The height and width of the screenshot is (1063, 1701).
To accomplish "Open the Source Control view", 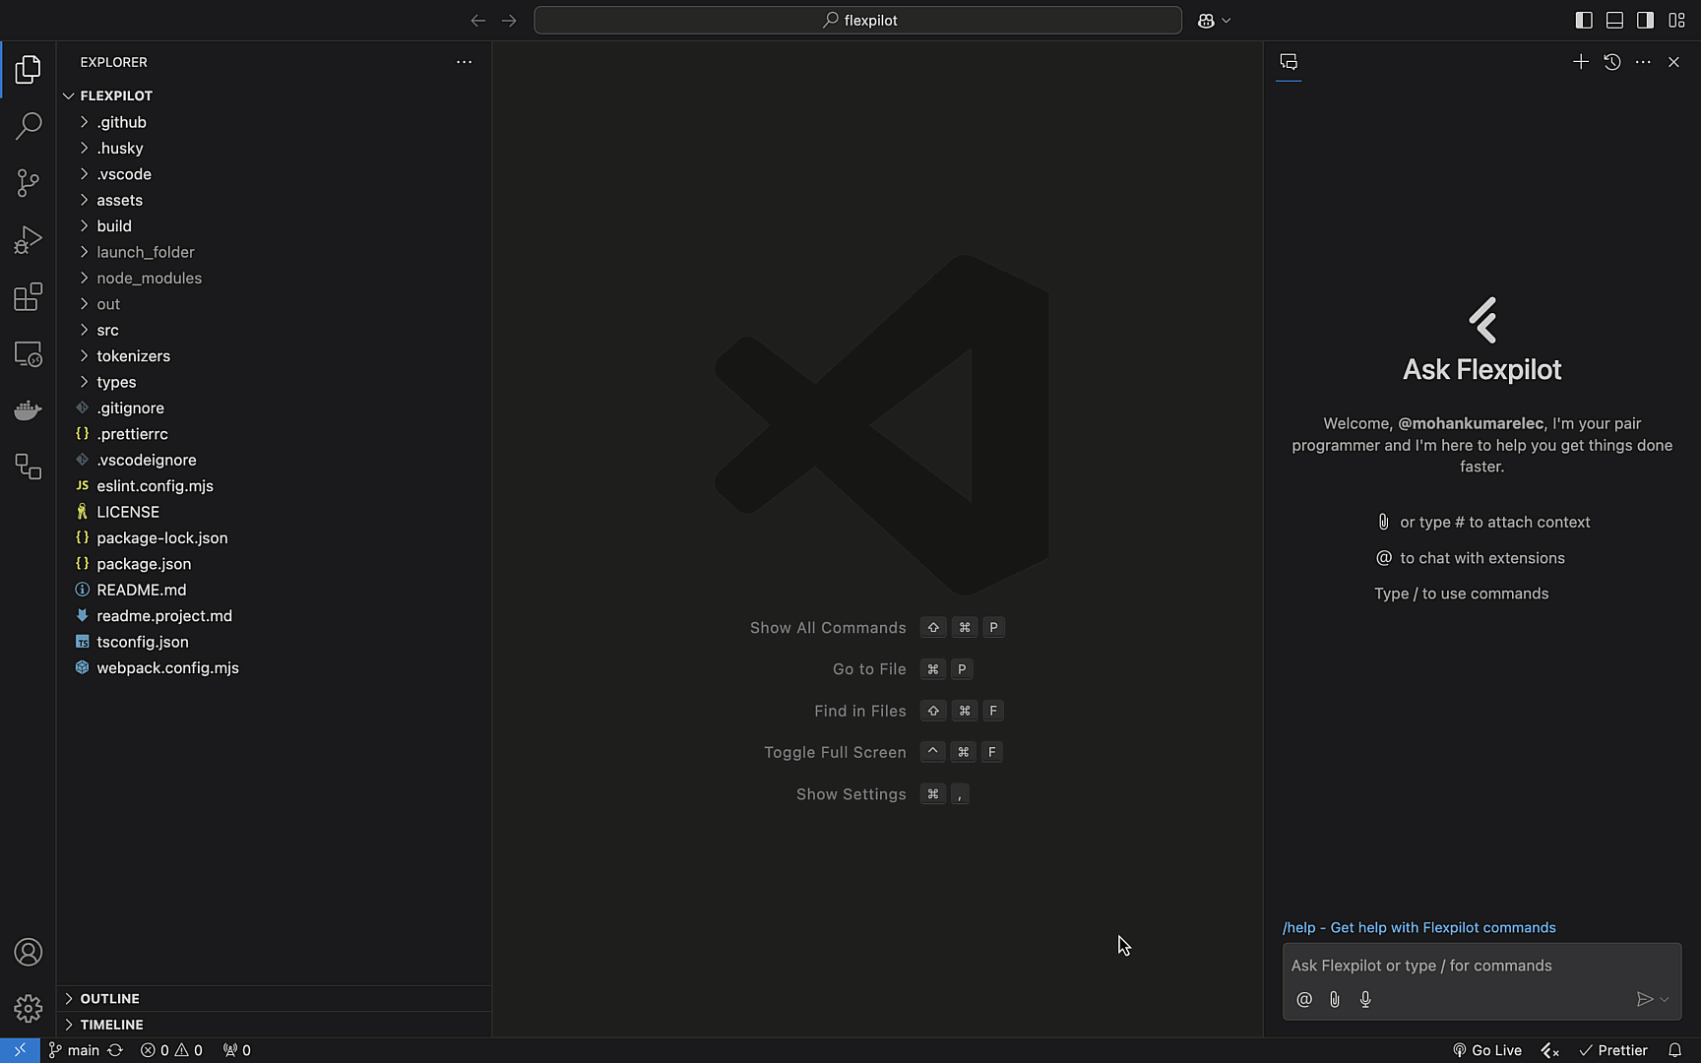I will click(28, 183).
